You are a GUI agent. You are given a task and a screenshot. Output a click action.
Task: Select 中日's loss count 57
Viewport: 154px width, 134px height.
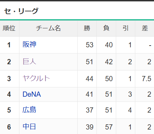click(109, 127)
